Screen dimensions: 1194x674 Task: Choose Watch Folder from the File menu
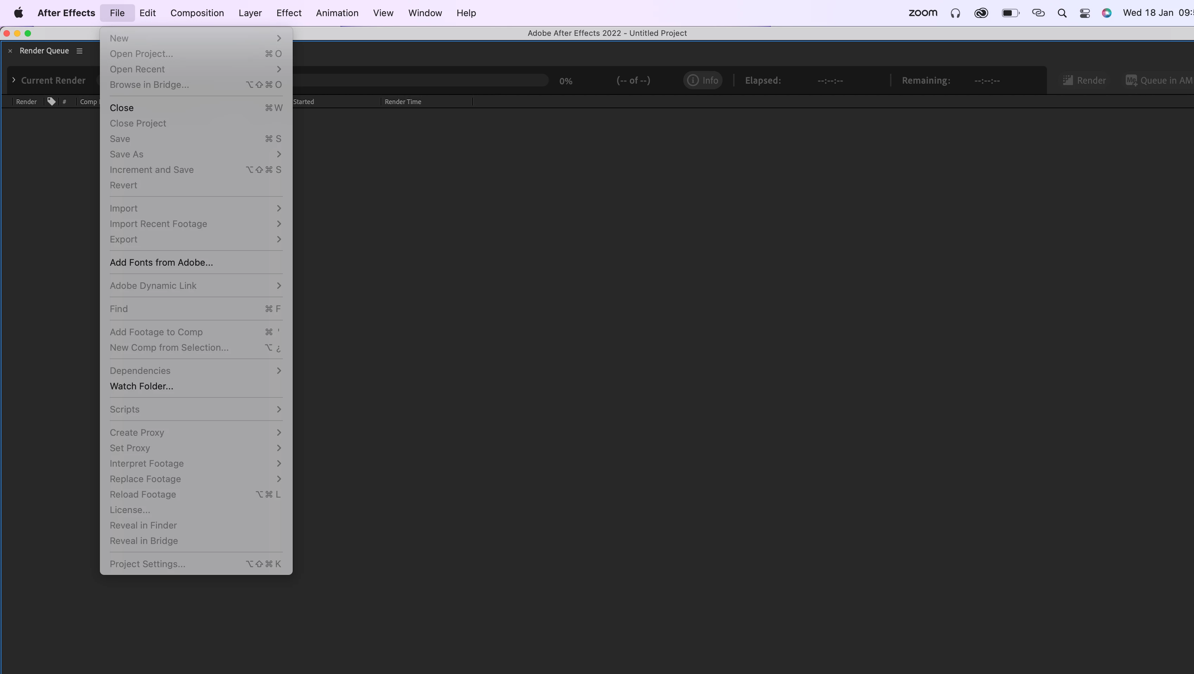[141, 386]
